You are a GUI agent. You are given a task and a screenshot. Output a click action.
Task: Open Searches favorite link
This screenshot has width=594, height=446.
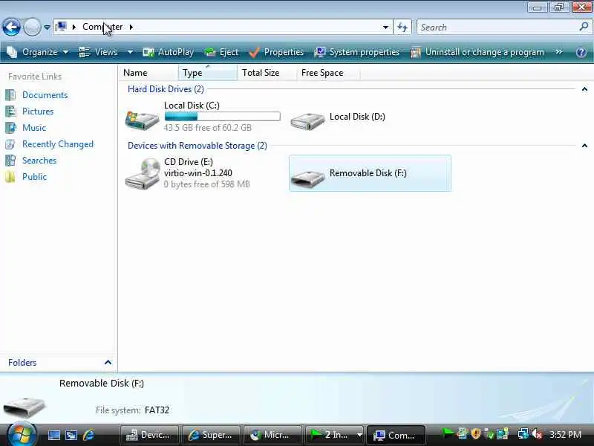click(x=39, y=161)
